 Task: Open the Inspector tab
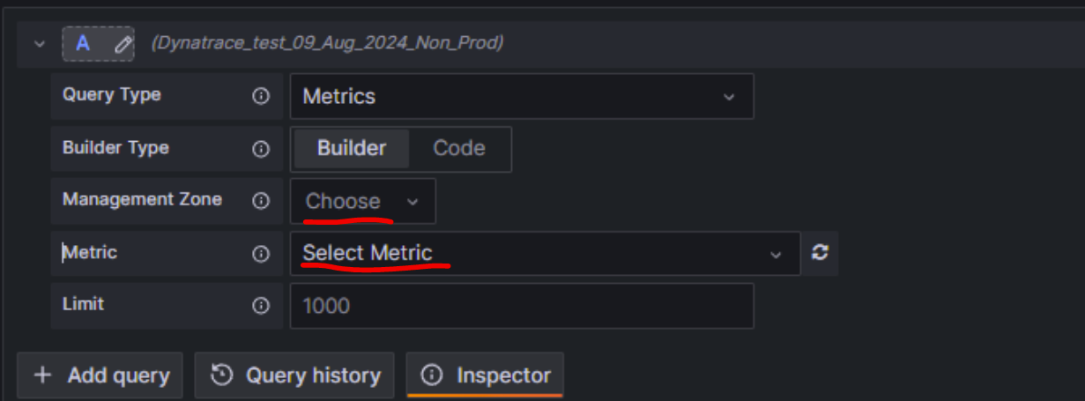[486, 375]
